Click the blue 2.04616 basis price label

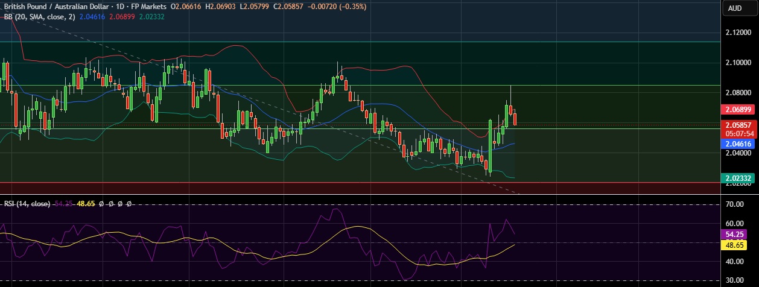click(x=738, y=144)
